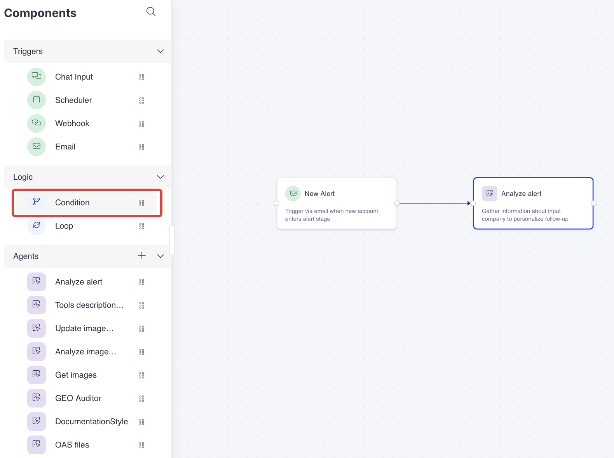Add a new agent with plus icon
This screenshot has width=614, height=458.
pyautogui.click(x=142, y=255)
